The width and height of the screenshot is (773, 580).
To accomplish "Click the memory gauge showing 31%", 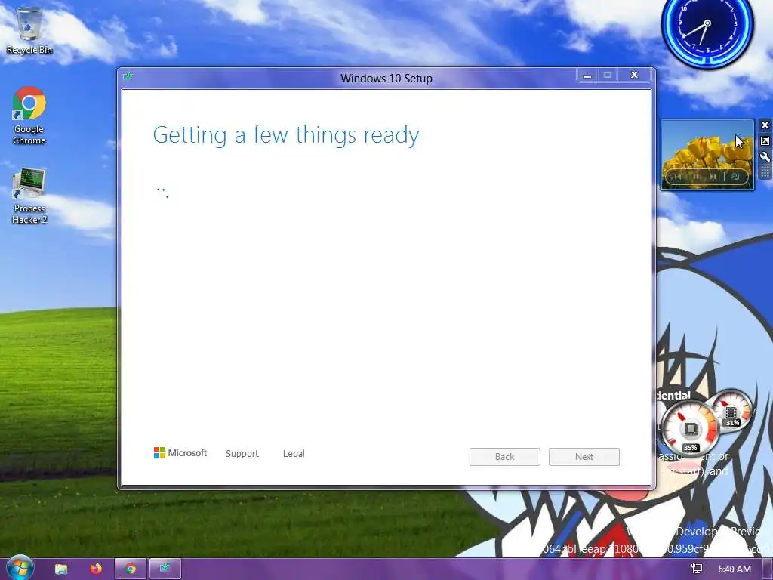I will pos(731,410).
